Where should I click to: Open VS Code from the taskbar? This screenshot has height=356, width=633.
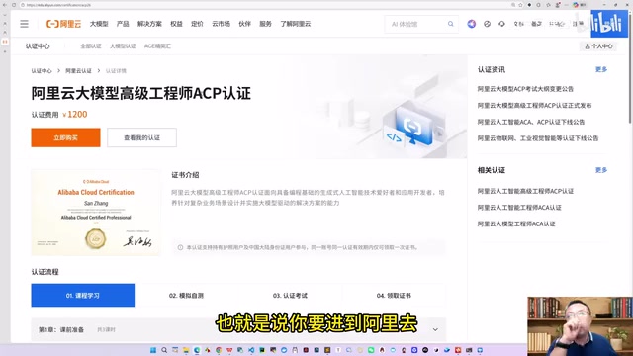tap(251, 350)
